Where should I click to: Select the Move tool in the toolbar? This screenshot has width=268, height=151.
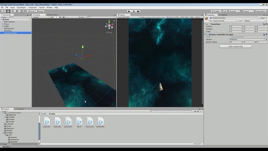pos(8,11)
